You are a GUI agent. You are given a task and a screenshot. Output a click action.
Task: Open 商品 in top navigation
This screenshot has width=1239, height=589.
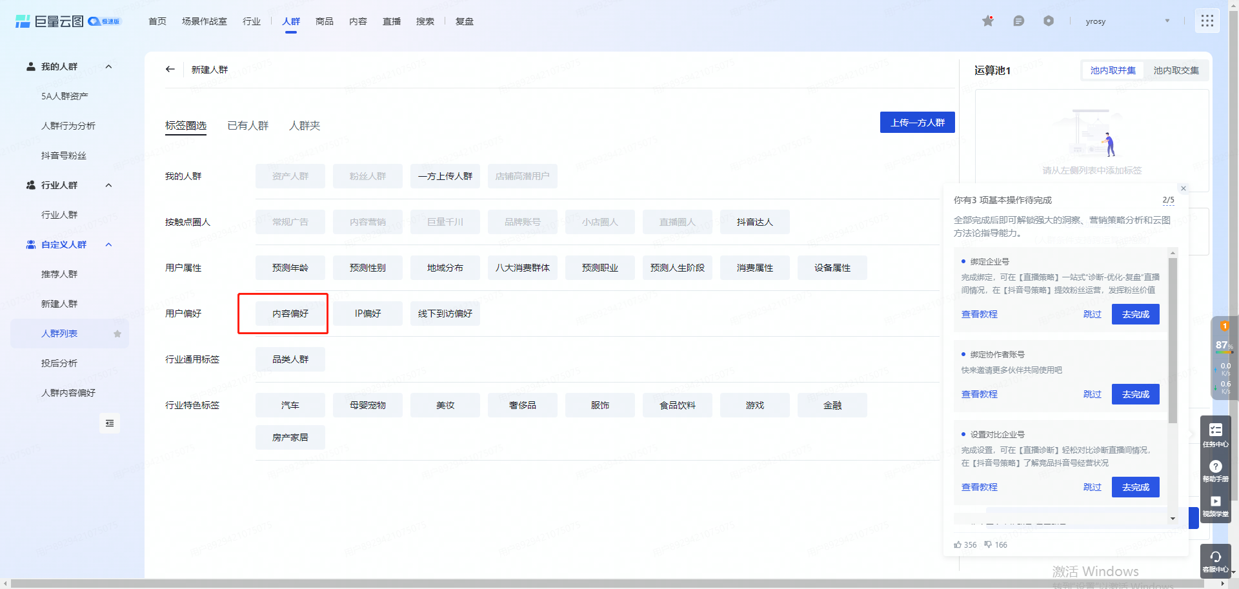[x=325, y=21]
